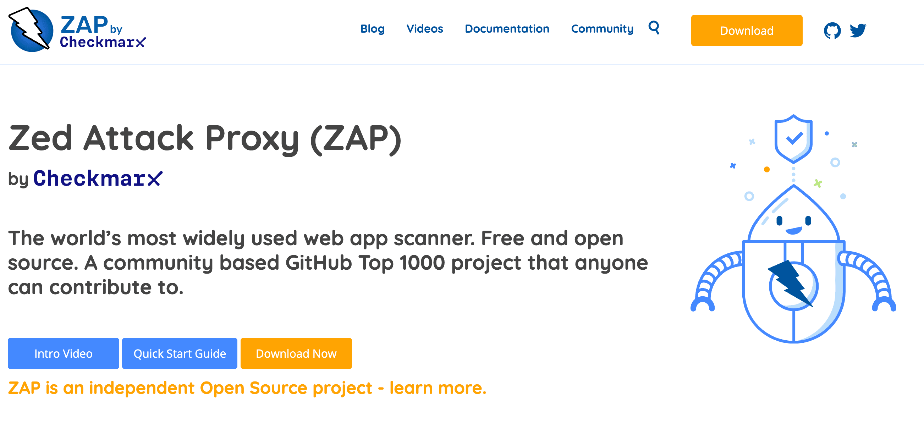Screen dimensions: 924x445
Task: Click the Download Now button
Action: [x=296, y=353]
